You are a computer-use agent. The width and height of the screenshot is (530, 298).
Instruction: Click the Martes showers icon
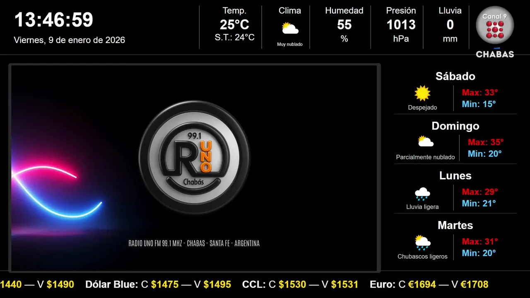(422, 243)
